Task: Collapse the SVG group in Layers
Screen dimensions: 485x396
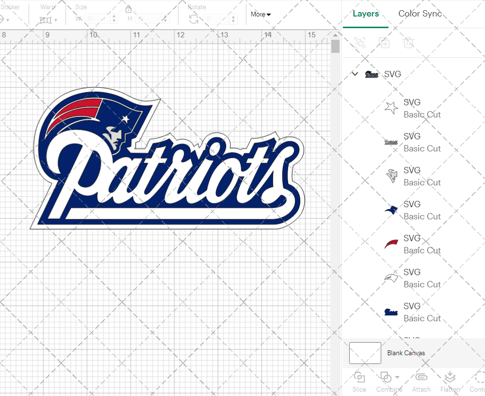Action: pos(355,74)
